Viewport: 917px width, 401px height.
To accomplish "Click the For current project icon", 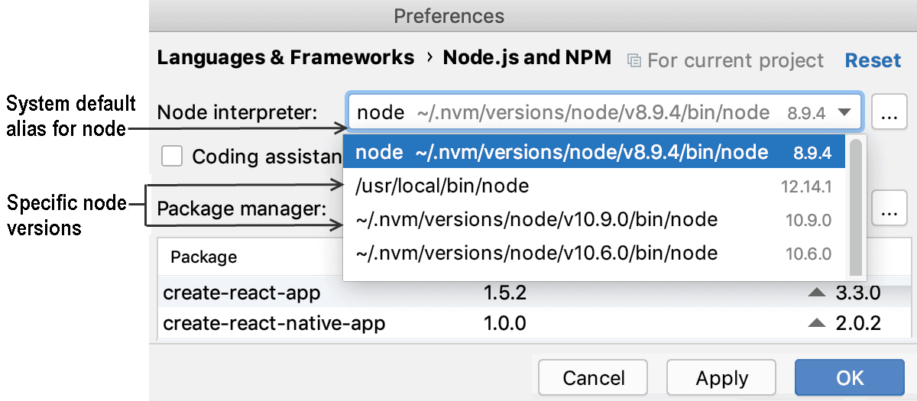I will point(633,60).
